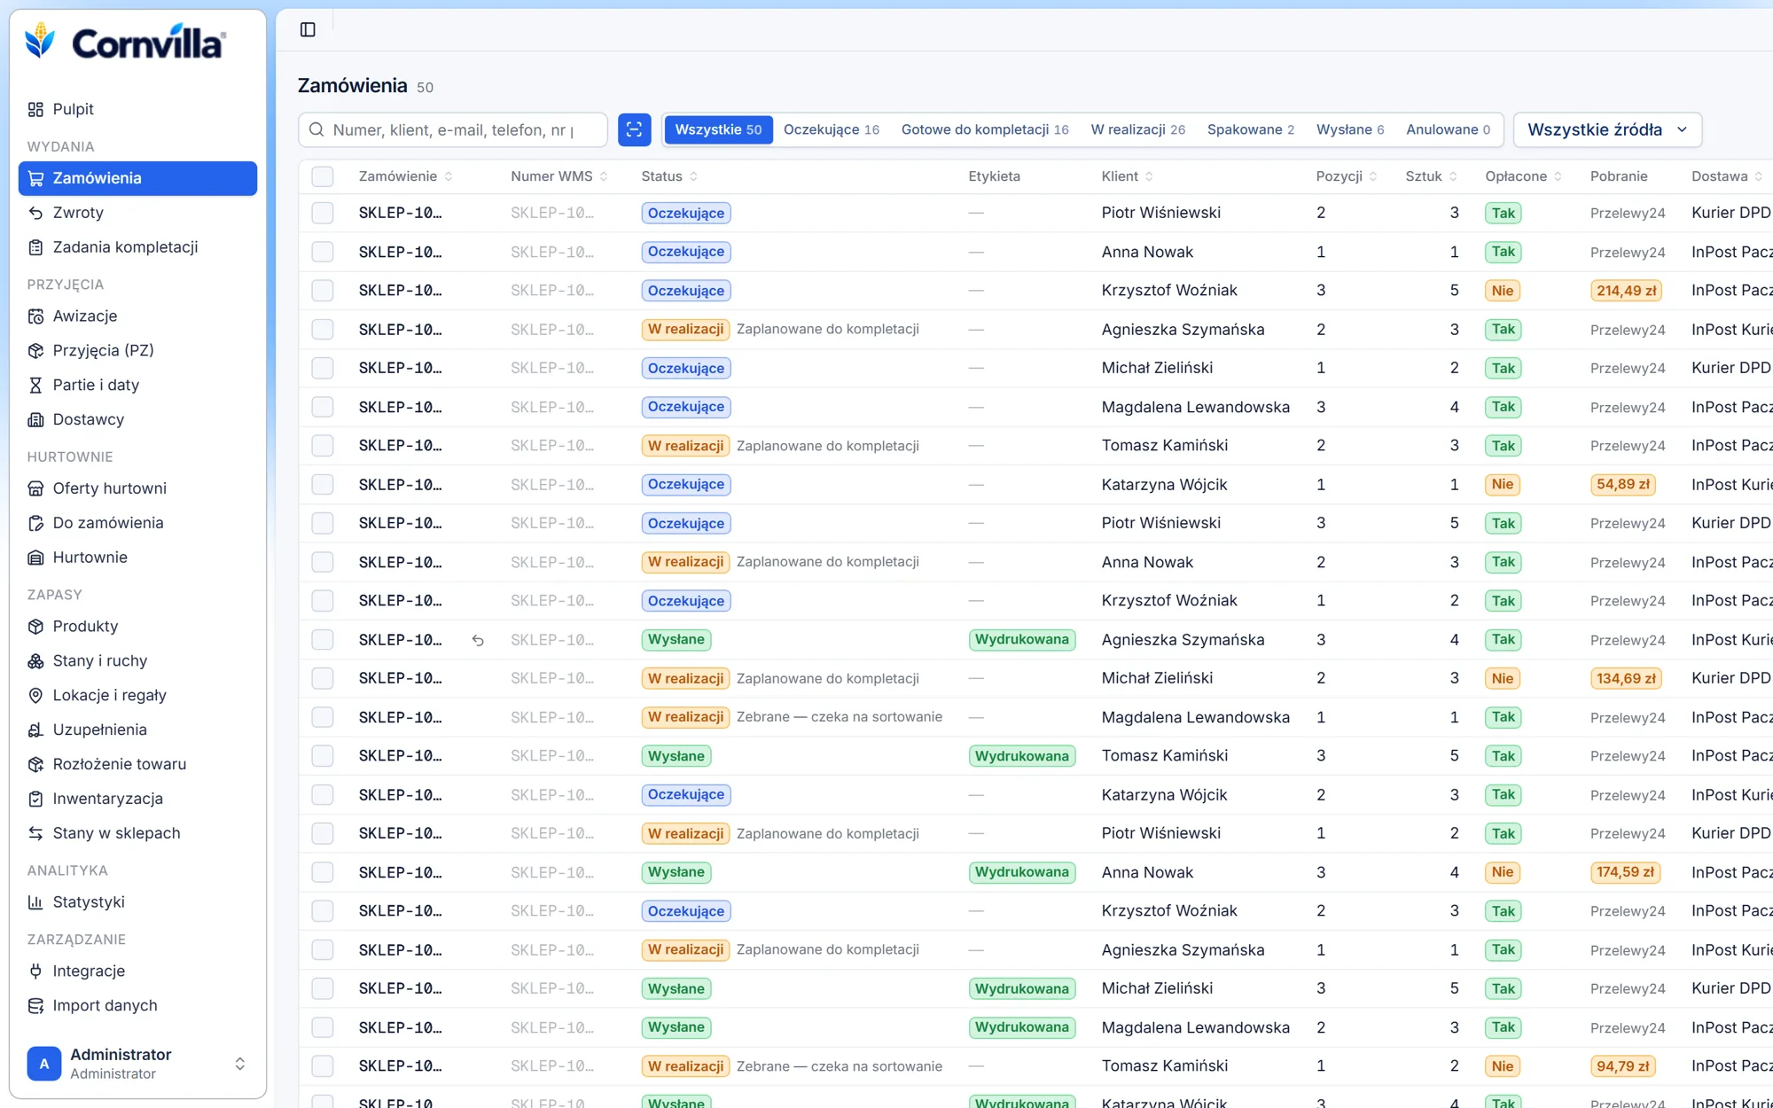Switch to Oczekujące 16 tab
1773x1108 pixels.
(x=832, y=129)
